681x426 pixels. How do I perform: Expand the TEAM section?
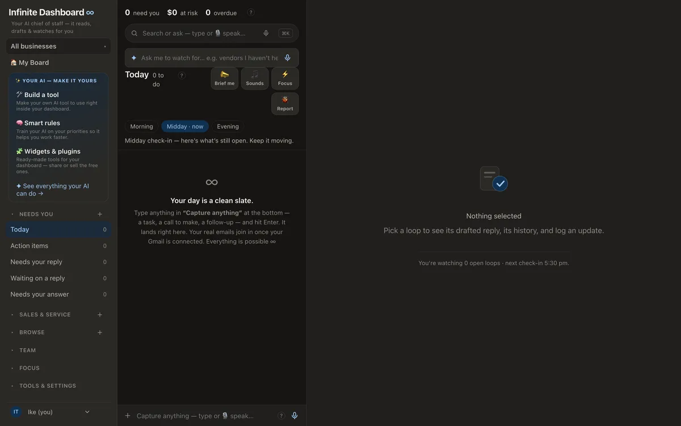(x=27, y=350)
